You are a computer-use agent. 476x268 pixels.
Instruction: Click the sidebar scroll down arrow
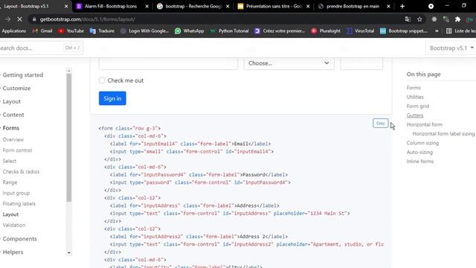[69, 252]
